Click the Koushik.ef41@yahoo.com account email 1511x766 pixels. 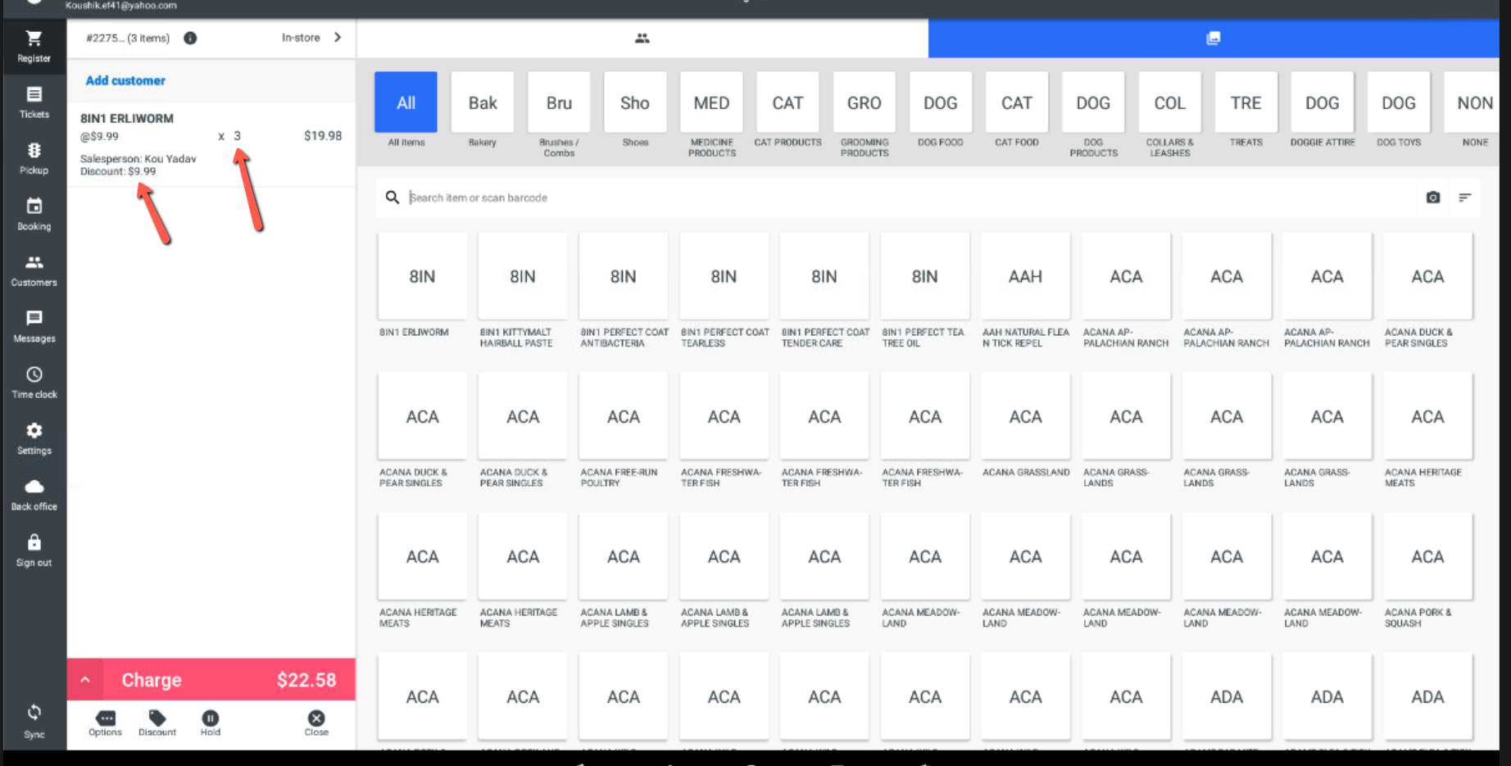(121, 5)
